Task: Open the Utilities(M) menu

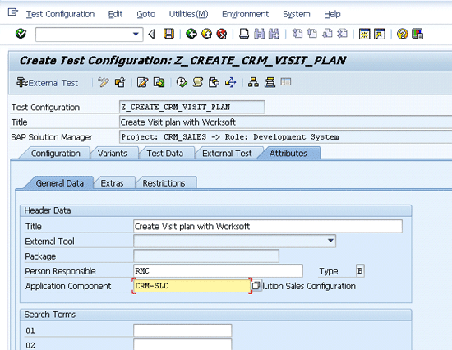Action: pyautogui.click(x=188, y=14)
